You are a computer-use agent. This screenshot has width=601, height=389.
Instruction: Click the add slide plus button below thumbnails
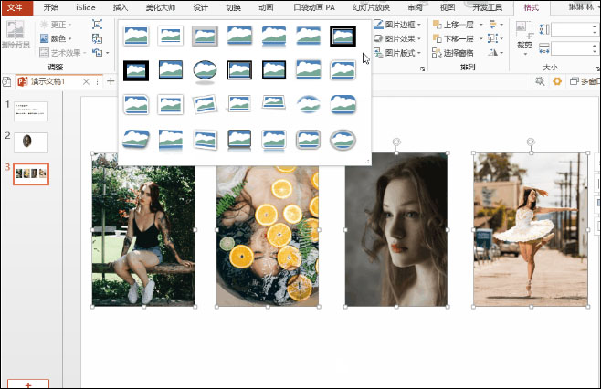click(x=28, y=384)
